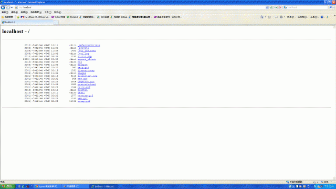The image size is (336, 189).
Task: Click the Print icon in command bar
Action: click(281, 17)
